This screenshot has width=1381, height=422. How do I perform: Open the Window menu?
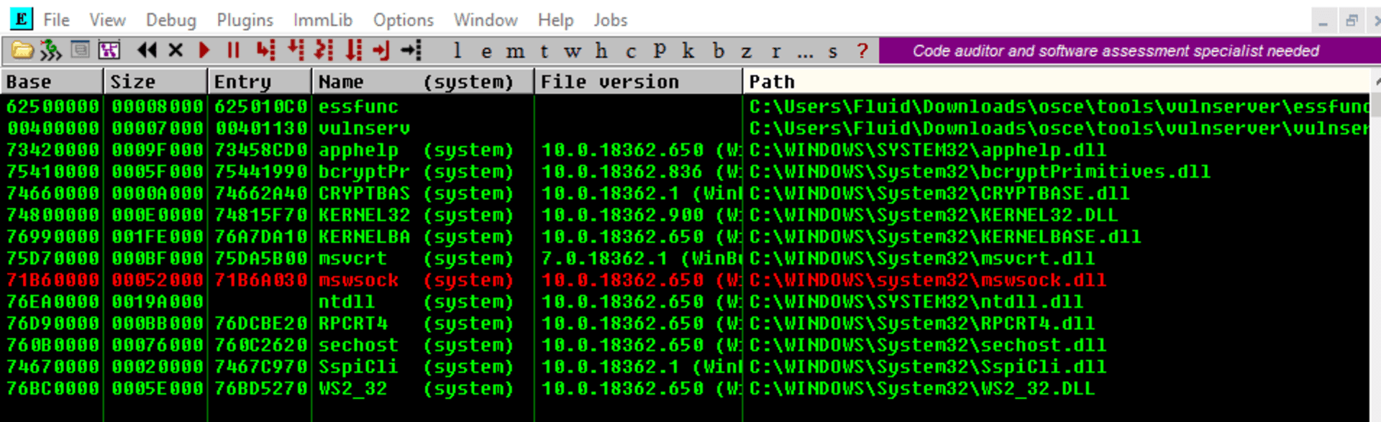(x=485, y=20)
